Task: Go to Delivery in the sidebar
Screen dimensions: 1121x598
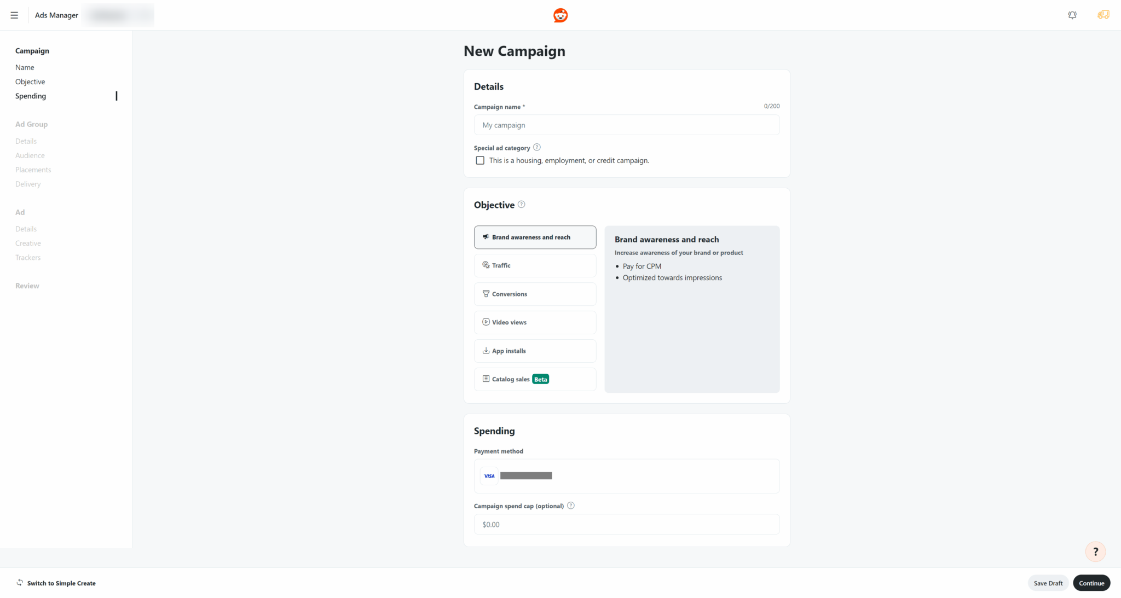Action: tap(28, 184)
